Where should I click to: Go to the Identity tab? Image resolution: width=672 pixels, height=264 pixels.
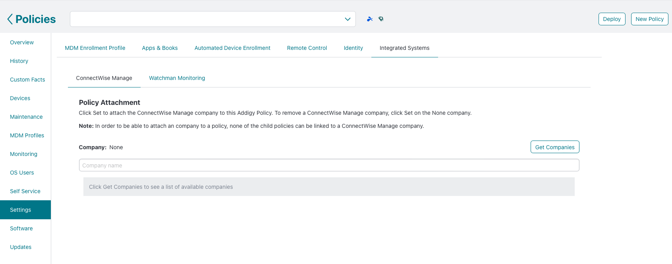point(353,48)
